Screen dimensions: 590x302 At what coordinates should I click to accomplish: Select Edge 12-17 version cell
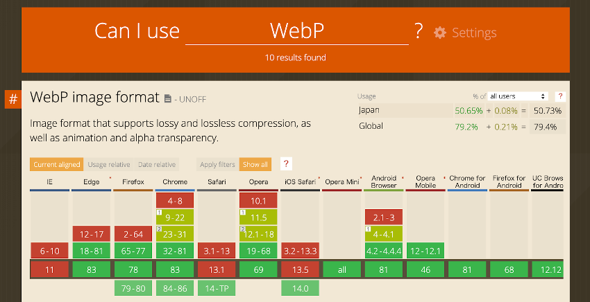[92, 234]
